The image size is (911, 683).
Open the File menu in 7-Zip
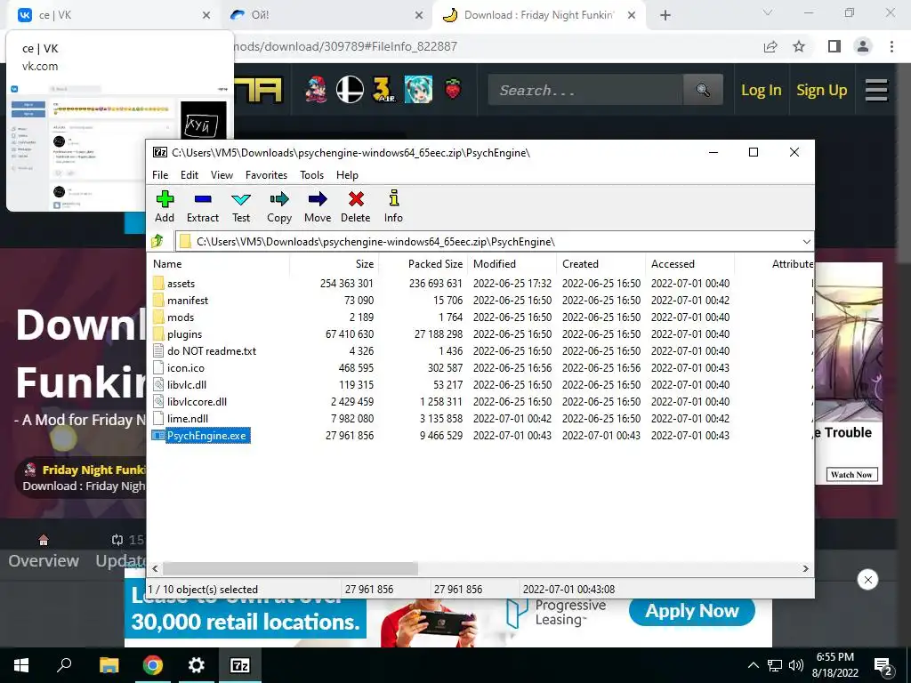[x=160, y=175]
